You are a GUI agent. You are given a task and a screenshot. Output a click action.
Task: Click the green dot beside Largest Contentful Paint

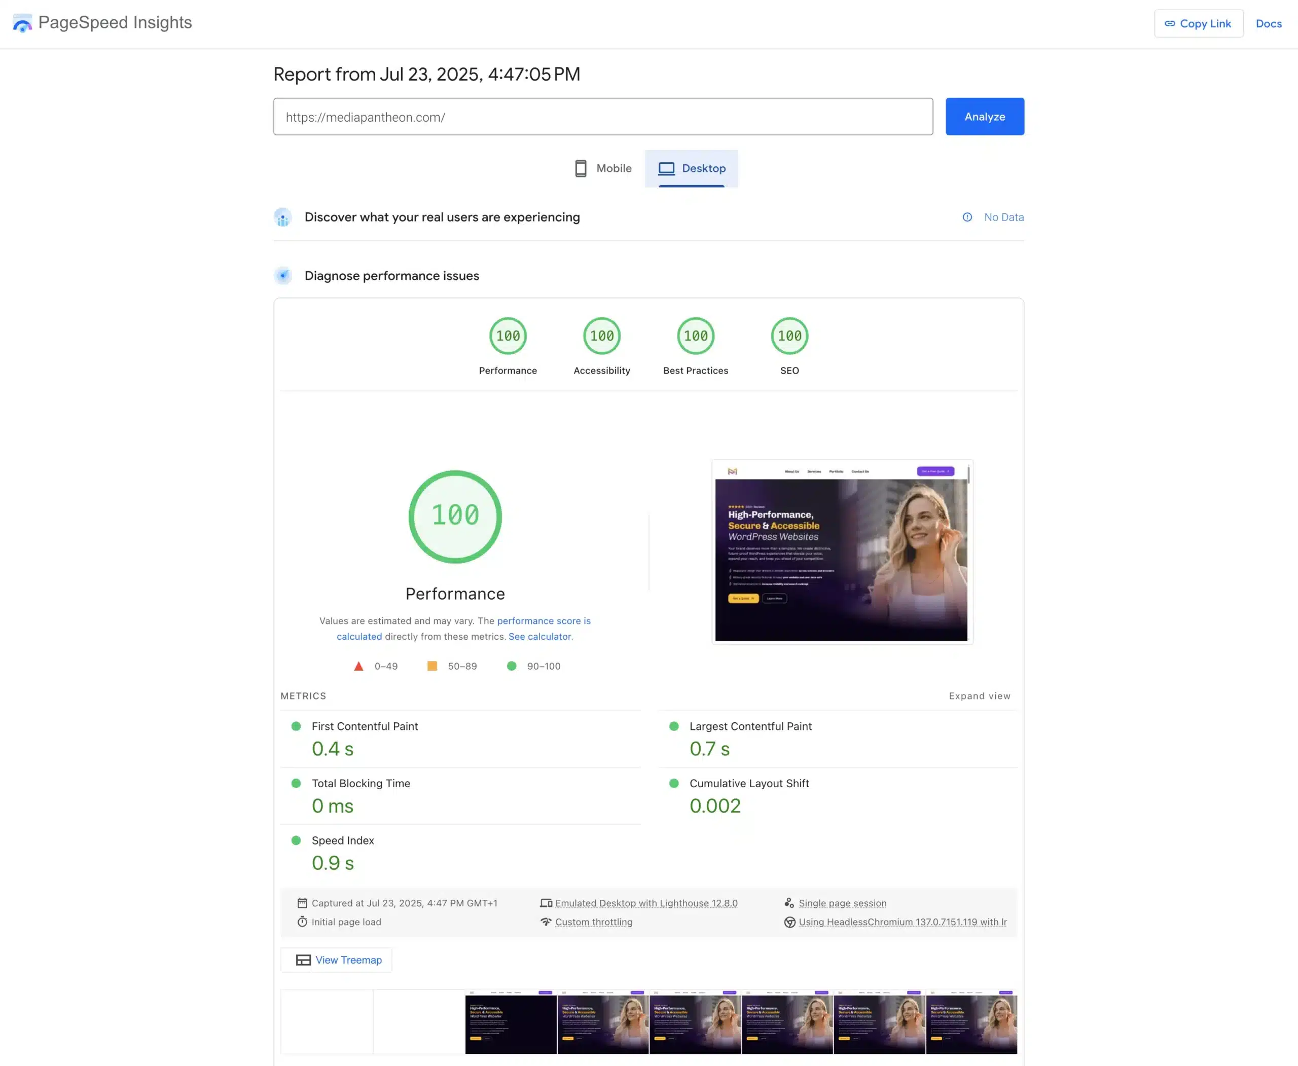(674, 726)
